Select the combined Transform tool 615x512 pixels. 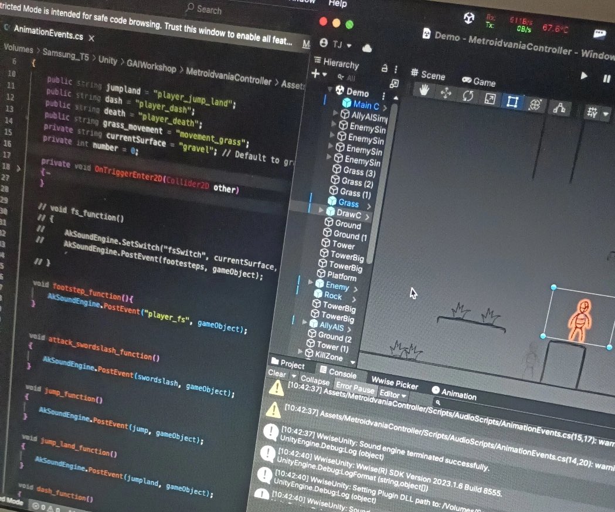pos(535,104)
